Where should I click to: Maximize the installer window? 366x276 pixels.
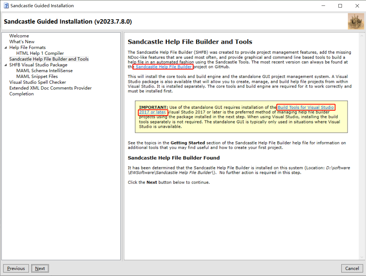340,6
